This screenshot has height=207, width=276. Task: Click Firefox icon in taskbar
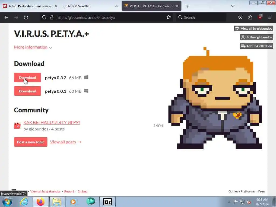click(41, 202)
